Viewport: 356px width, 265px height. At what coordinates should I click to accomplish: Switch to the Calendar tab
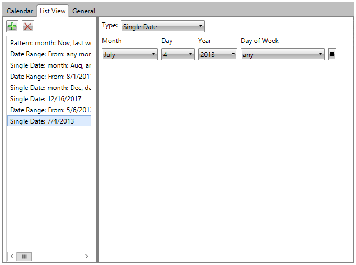tap(20, 11)
